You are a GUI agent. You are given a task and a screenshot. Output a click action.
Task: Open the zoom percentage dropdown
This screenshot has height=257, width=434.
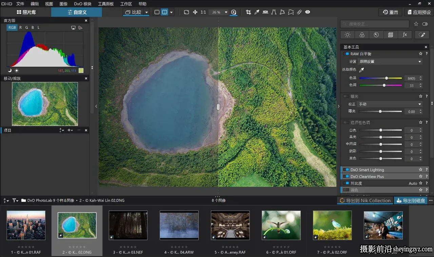[x=226, y=12]
